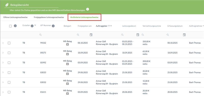Sort by the Freigegeben am column header

tap(85, 26)
